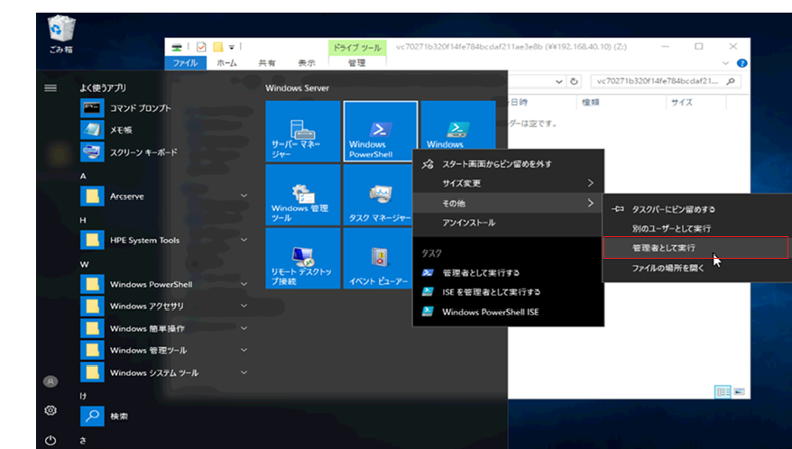Viewport: 792px width, 449px height.
Task: Select スタート画面からピン留めを外す
Action: [508, 163]
